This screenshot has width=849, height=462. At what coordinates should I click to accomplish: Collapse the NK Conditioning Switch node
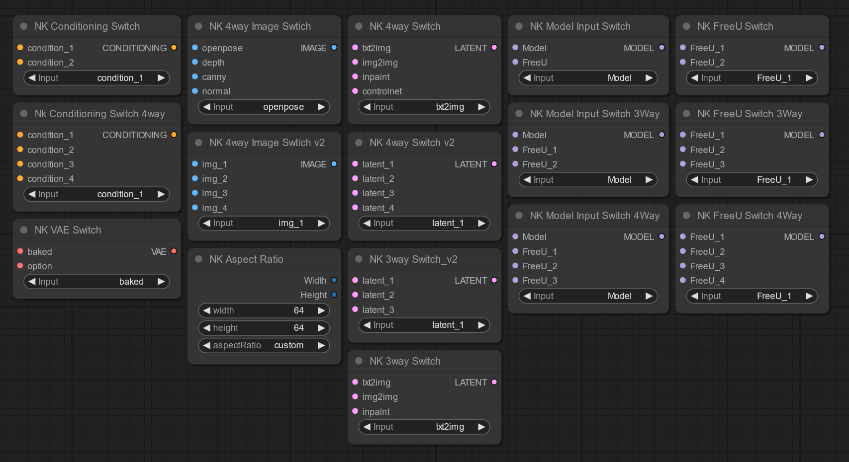24,26
